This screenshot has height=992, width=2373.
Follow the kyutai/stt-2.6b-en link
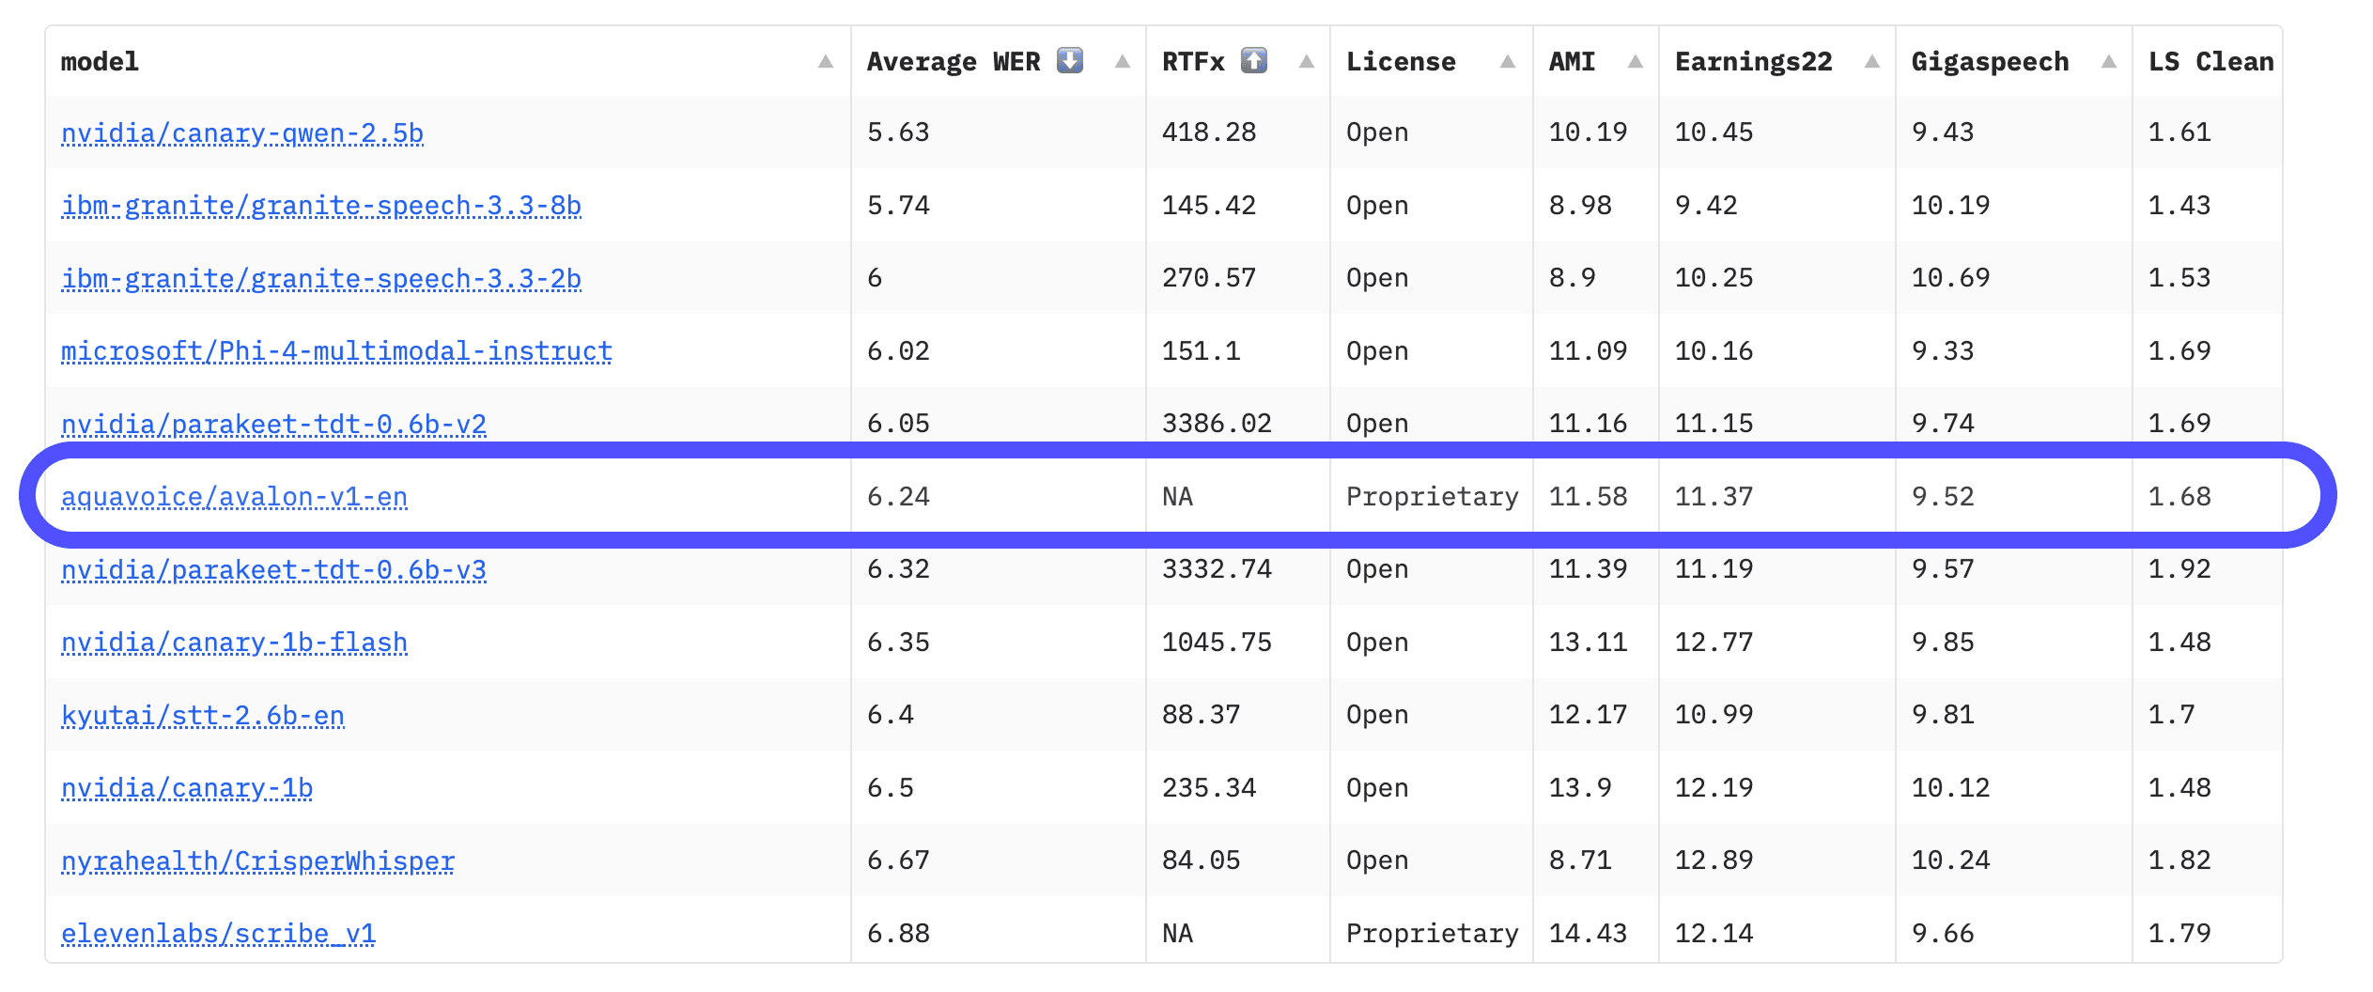(x=203, y=716)
